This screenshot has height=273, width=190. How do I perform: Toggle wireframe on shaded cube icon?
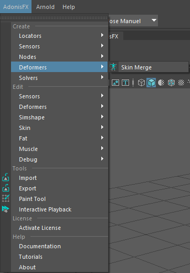tap(171, 83)
